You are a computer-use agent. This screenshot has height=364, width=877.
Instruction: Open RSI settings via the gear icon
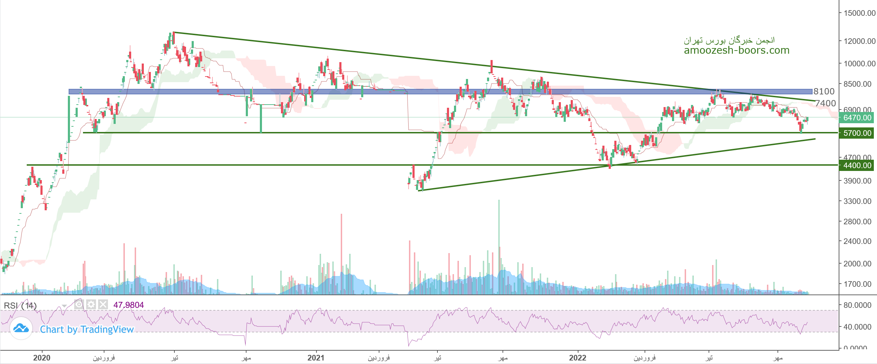[x=91, y=304]
